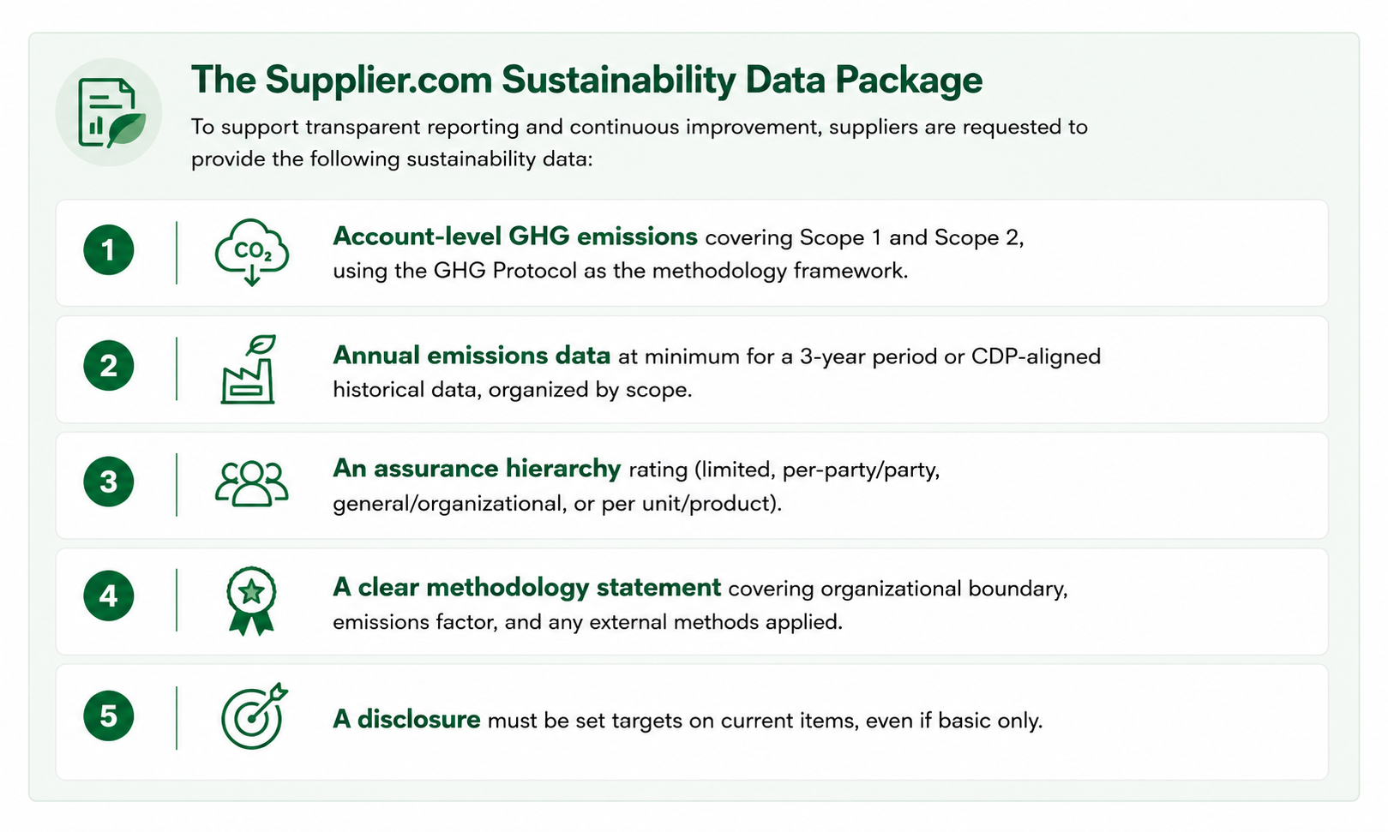Click 'An assurance hierarchy' heading

coord(477,469)
